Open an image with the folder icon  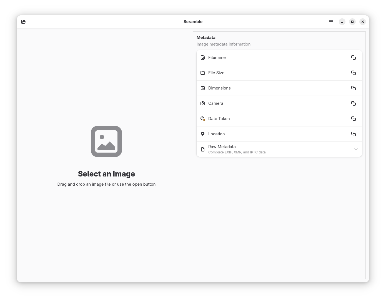(23, 22)
